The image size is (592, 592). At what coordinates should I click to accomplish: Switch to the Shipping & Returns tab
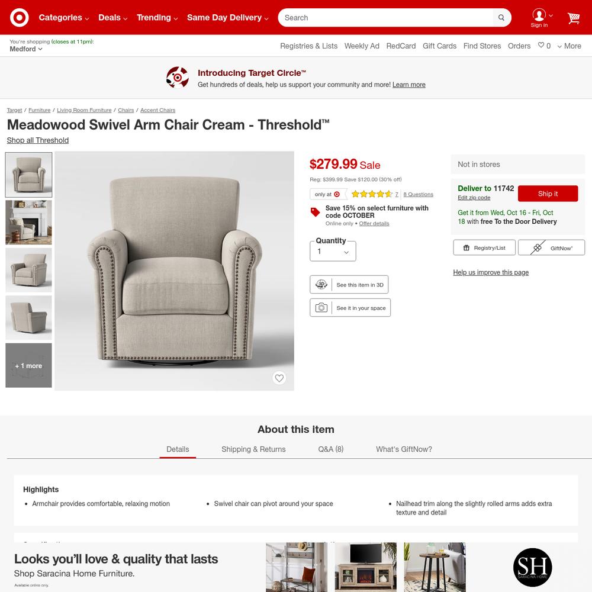[x=253, y=449]
